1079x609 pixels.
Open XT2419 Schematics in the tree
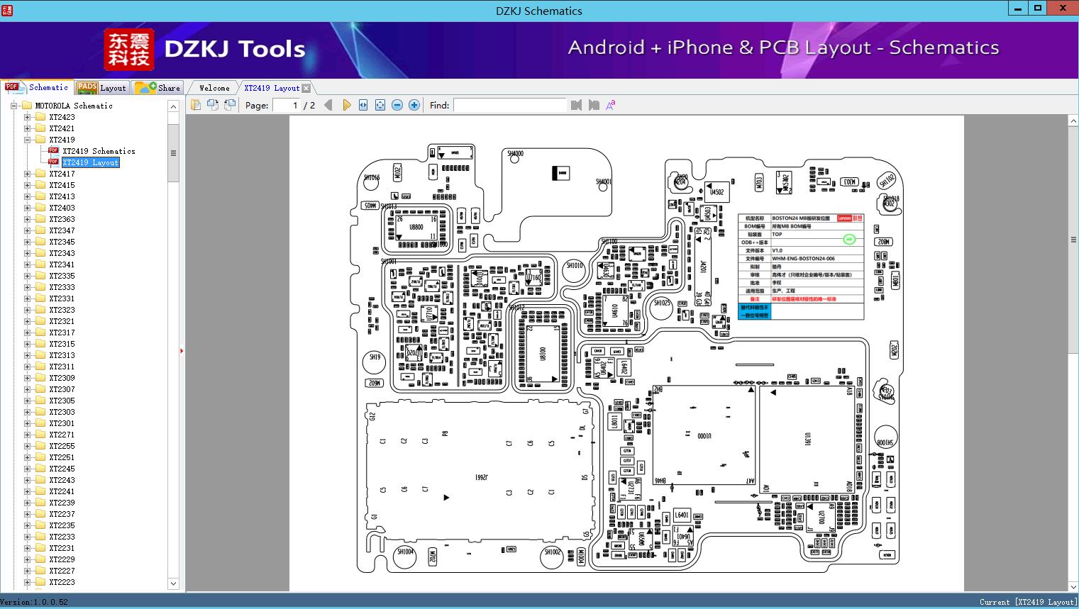(x=99, y=151)
